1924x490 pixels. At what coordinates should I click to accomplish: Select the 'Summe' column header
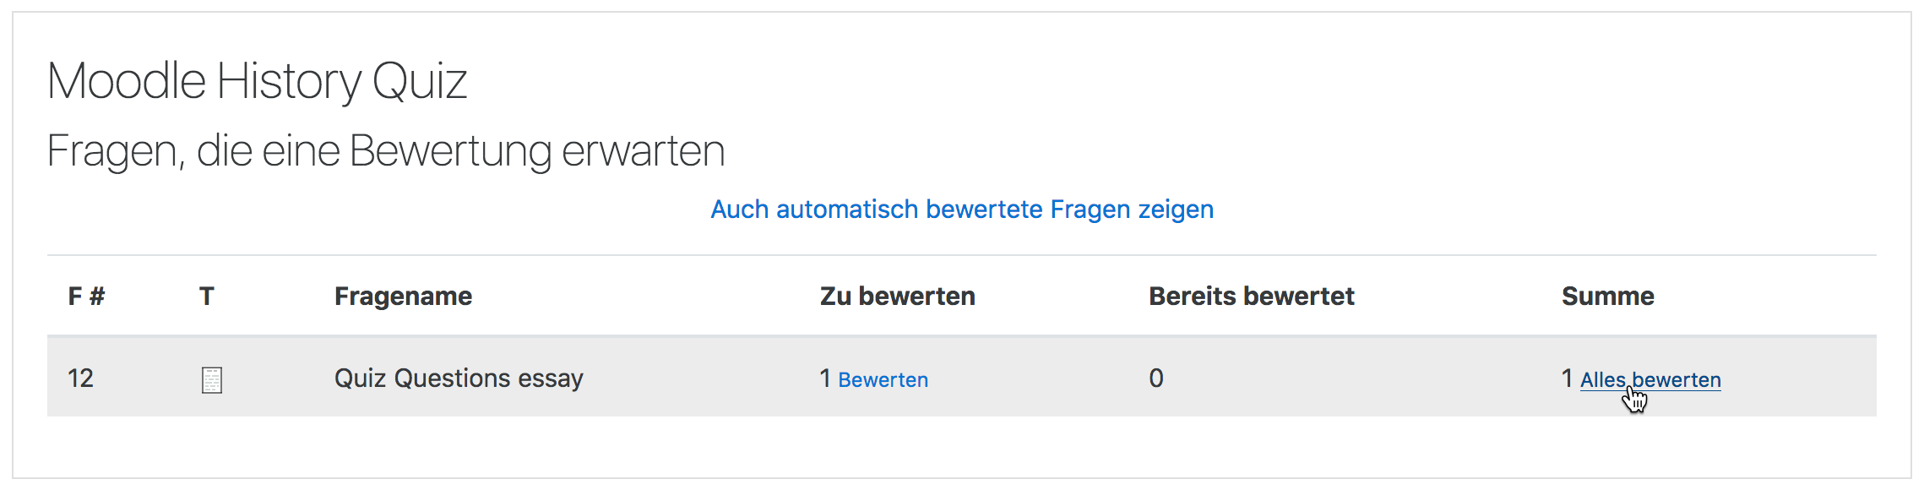[x=1607, y=297]
